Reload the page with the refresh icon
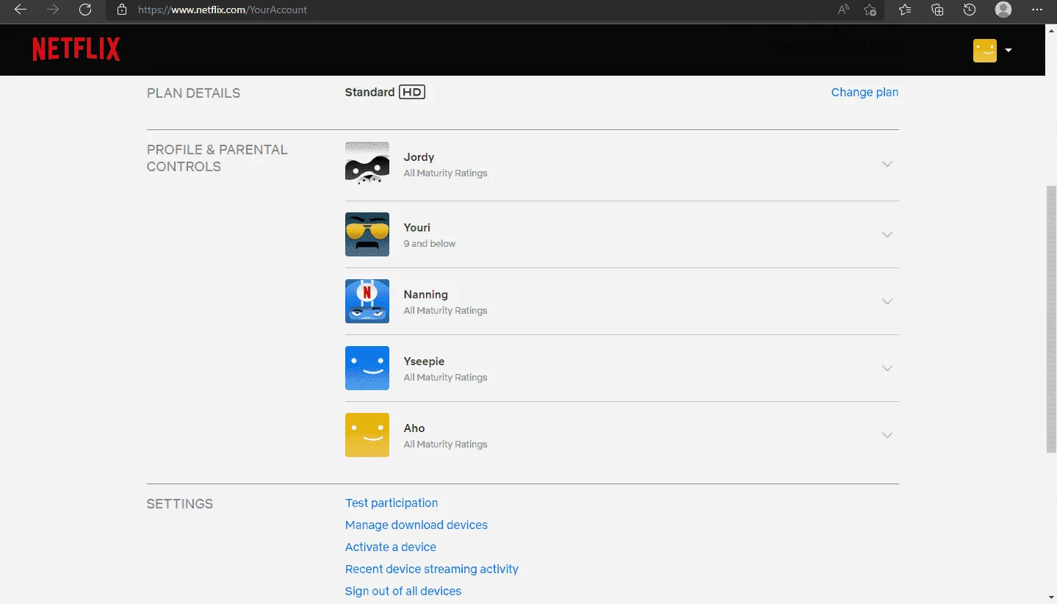The image size is (1057, 604). (85, 10)
